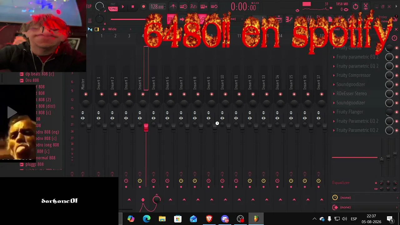Toggle Insert 5 phase invert arrows
Viewport: 400px width, 225px height.
[153, 112]
